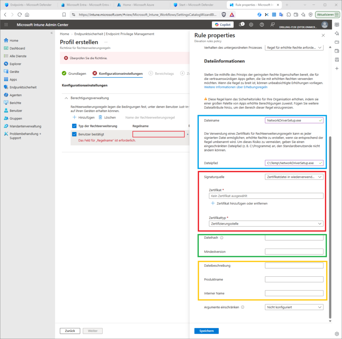Open Weitere Informationen über Erhebungsregeln link
This screenshot has width=342, height=339.
point(236,87)
